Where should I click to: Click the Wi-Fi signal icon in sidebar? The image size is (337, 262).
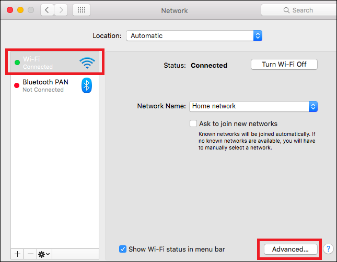pos(87,63)
